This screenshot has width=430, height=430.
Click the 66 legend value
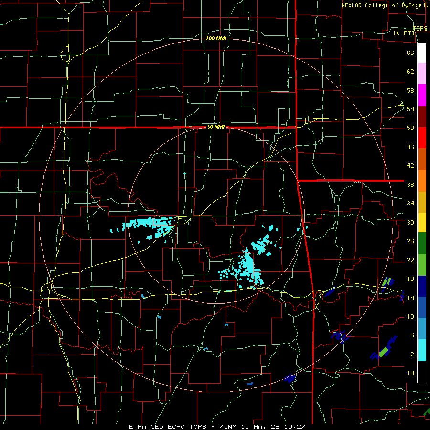click(410, 53)
